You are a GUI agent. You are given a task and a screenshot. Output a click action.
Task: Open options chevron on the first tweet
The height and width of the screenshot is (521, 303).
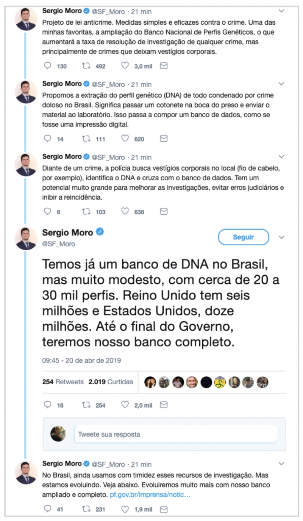click(281, 11)
